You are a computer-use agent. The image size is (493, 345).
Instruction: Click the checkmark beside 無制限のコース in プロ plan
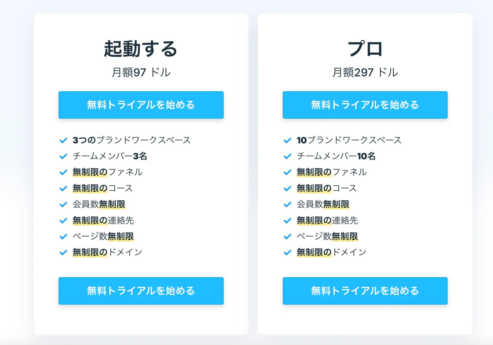(x=287, y=189)
